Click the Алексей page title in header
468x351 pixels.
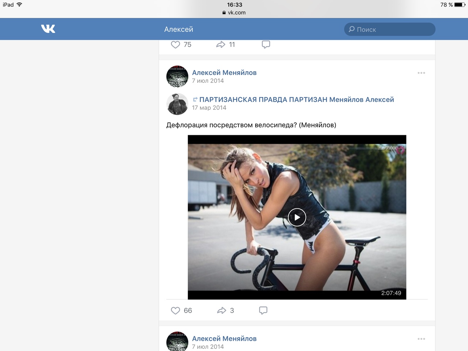(x=178, y=29)
